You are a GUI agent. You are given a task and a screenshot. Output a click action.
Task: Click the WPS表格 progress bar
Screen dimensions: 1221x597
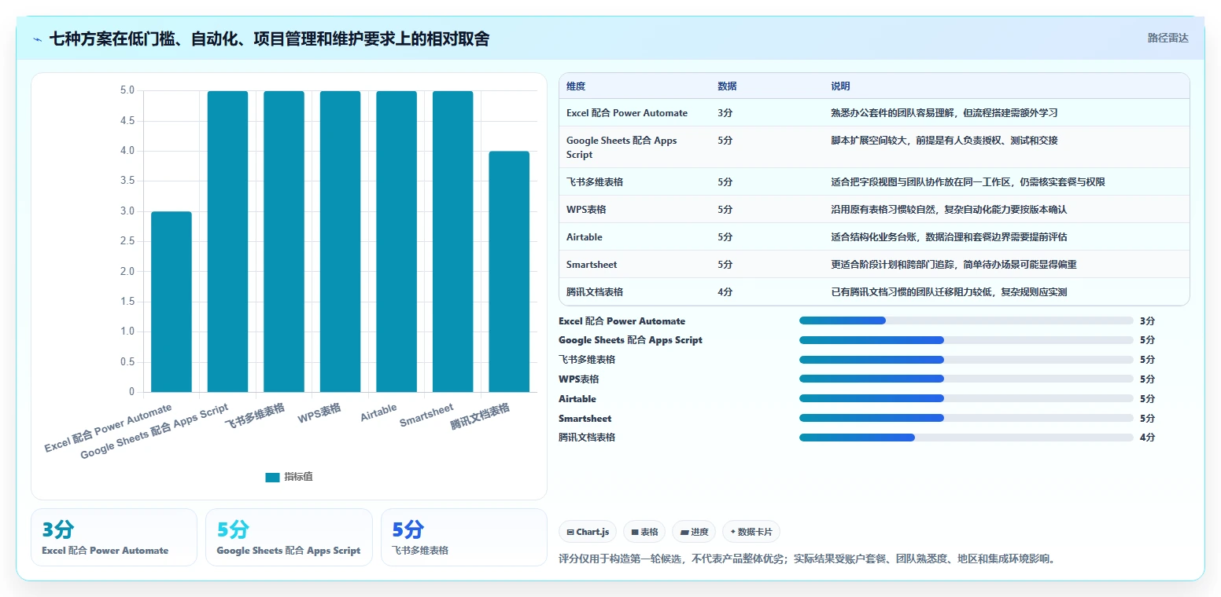966,379
